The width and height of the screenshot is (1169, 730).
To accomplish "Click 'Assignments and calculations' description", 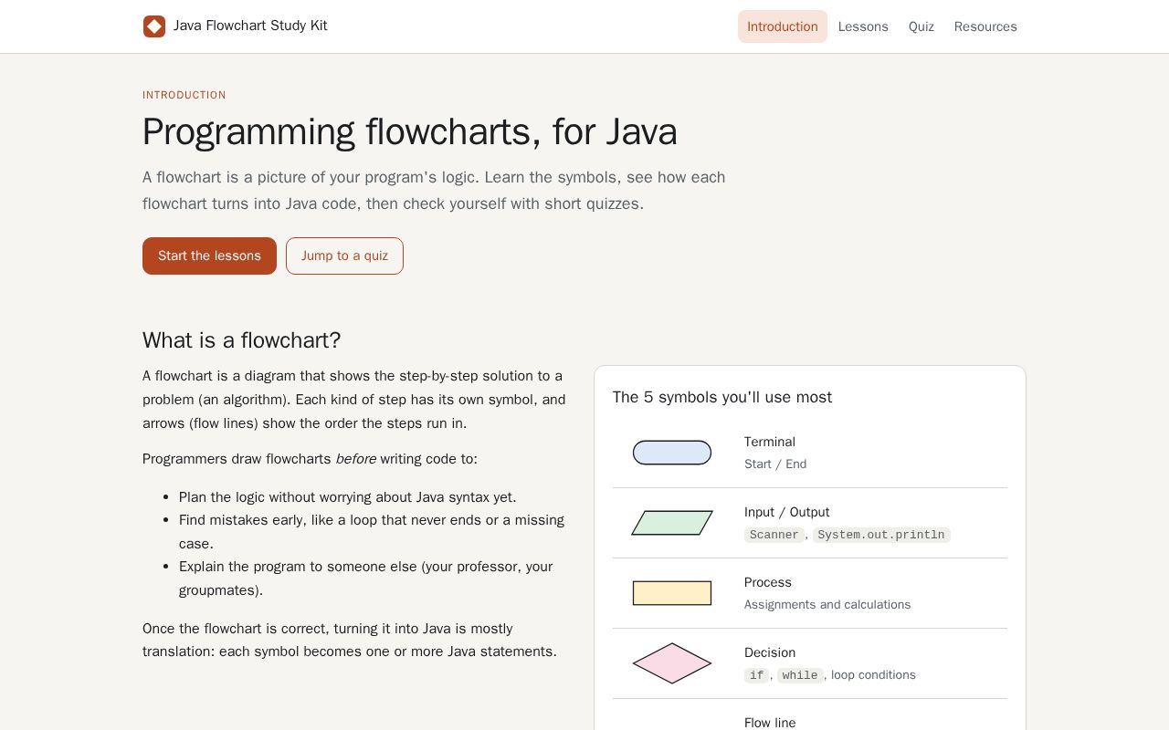I will coord(827,604).
